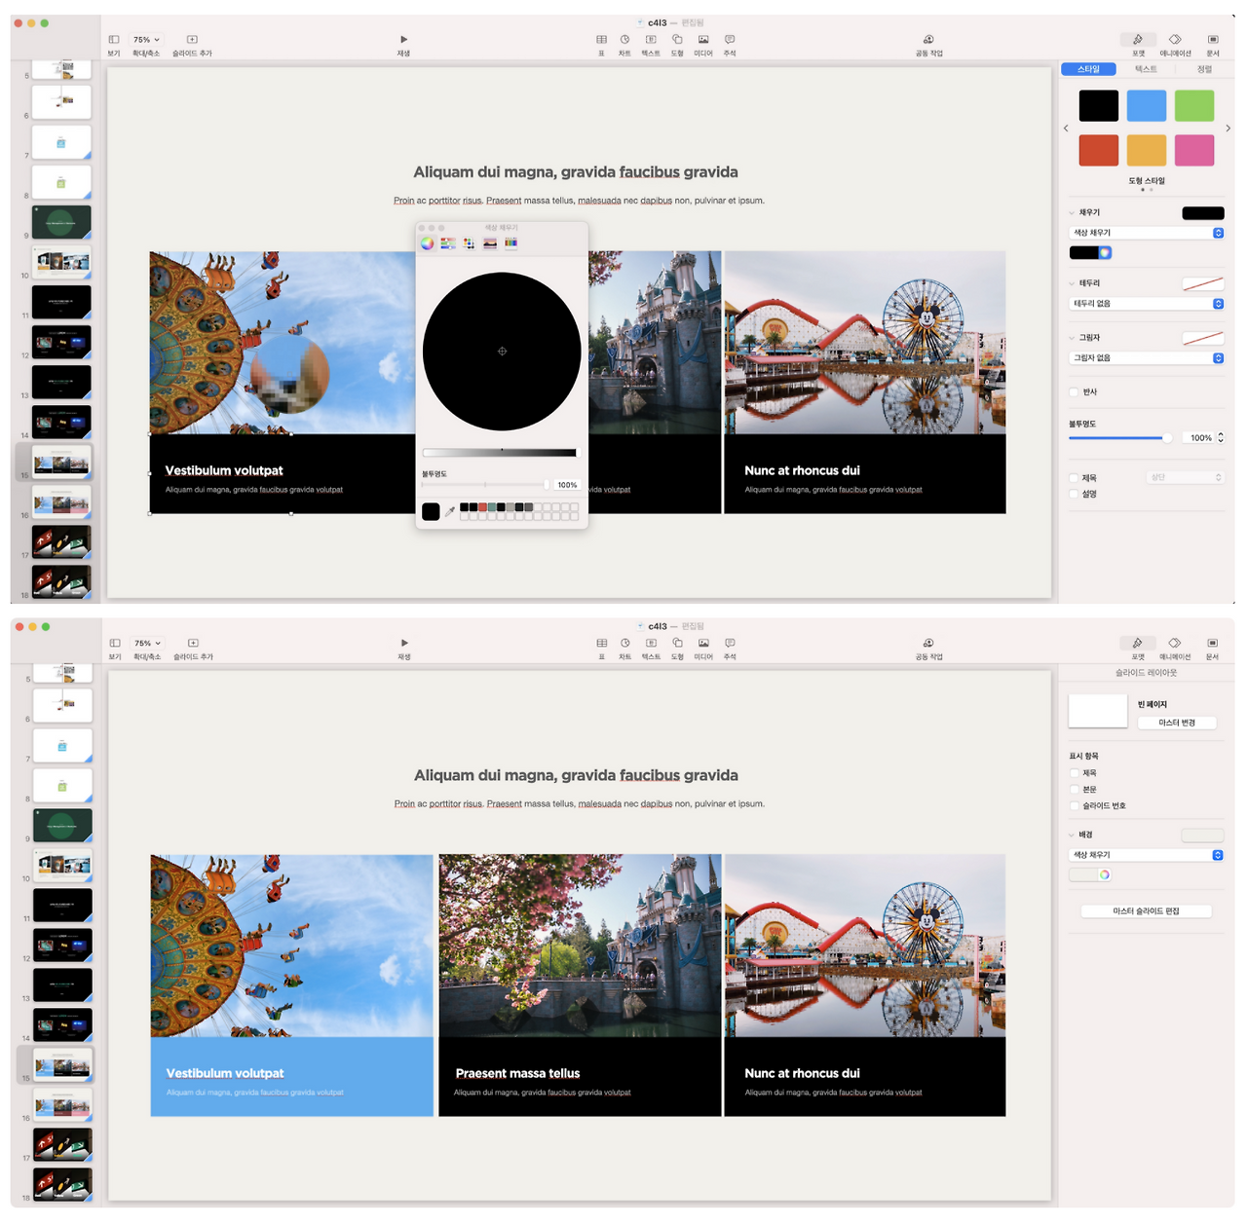The height and width of the screenshot is (1225, 1247).
Task: Select slide 16 thumbnail in bottom window
Action: tap(62, 1104)
